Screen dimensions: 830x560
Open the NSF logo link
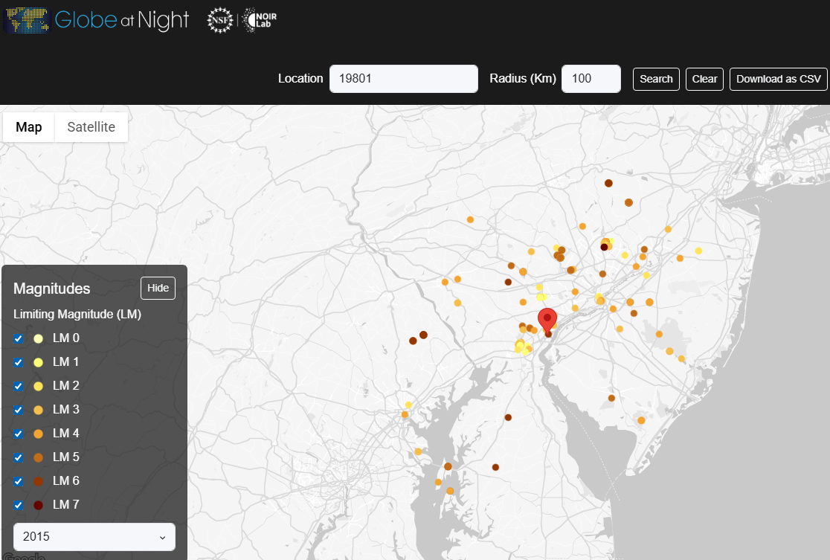tap(219, 21)
